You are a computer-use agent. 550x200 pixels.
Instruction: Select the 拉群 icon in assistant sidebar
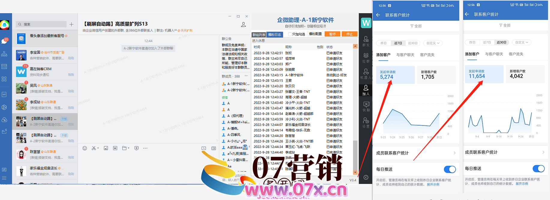coord(366,58)
